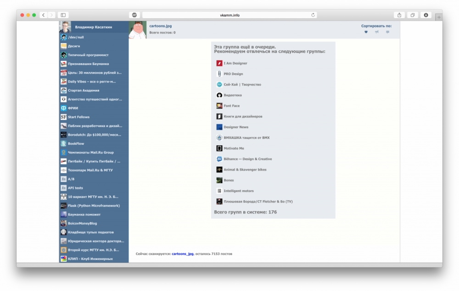Screen dimensions: 459x291
Task: Open the Start Fellows SF icon
Action: click(x=63, y=117)
